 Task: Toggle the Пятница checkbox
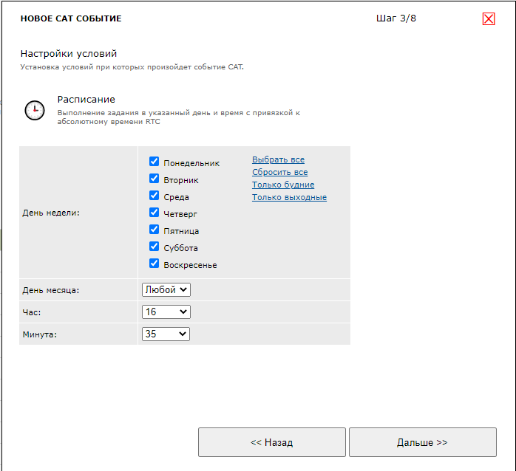pos(155,230)
